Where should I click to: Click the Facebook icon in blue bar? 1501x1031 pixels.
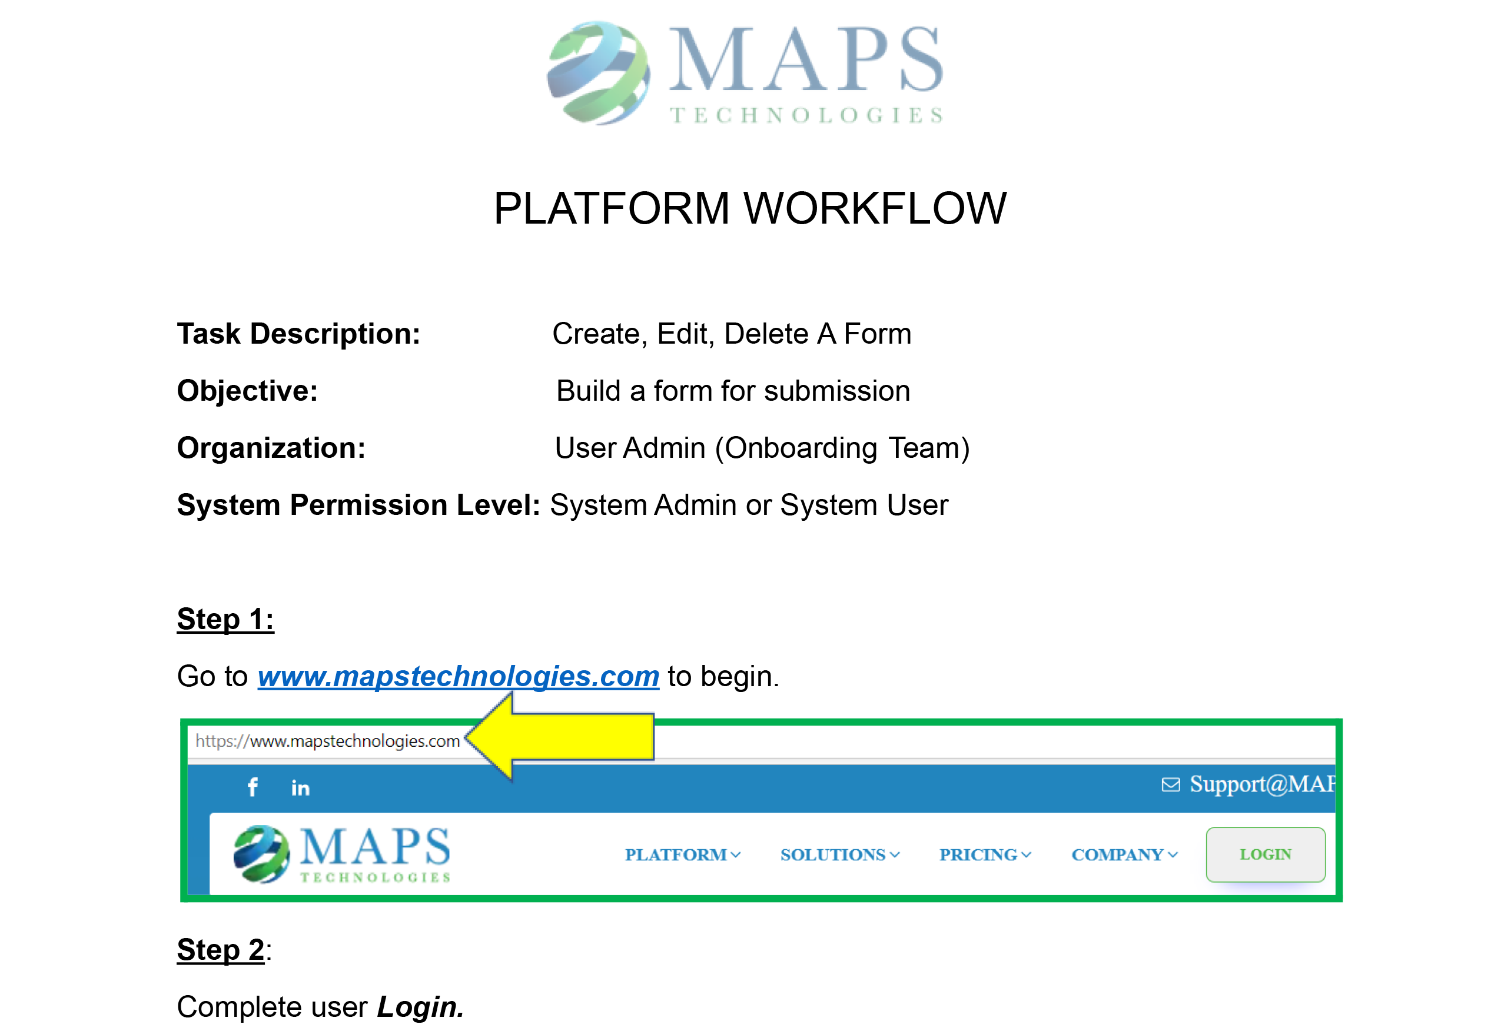click(253, 787)
